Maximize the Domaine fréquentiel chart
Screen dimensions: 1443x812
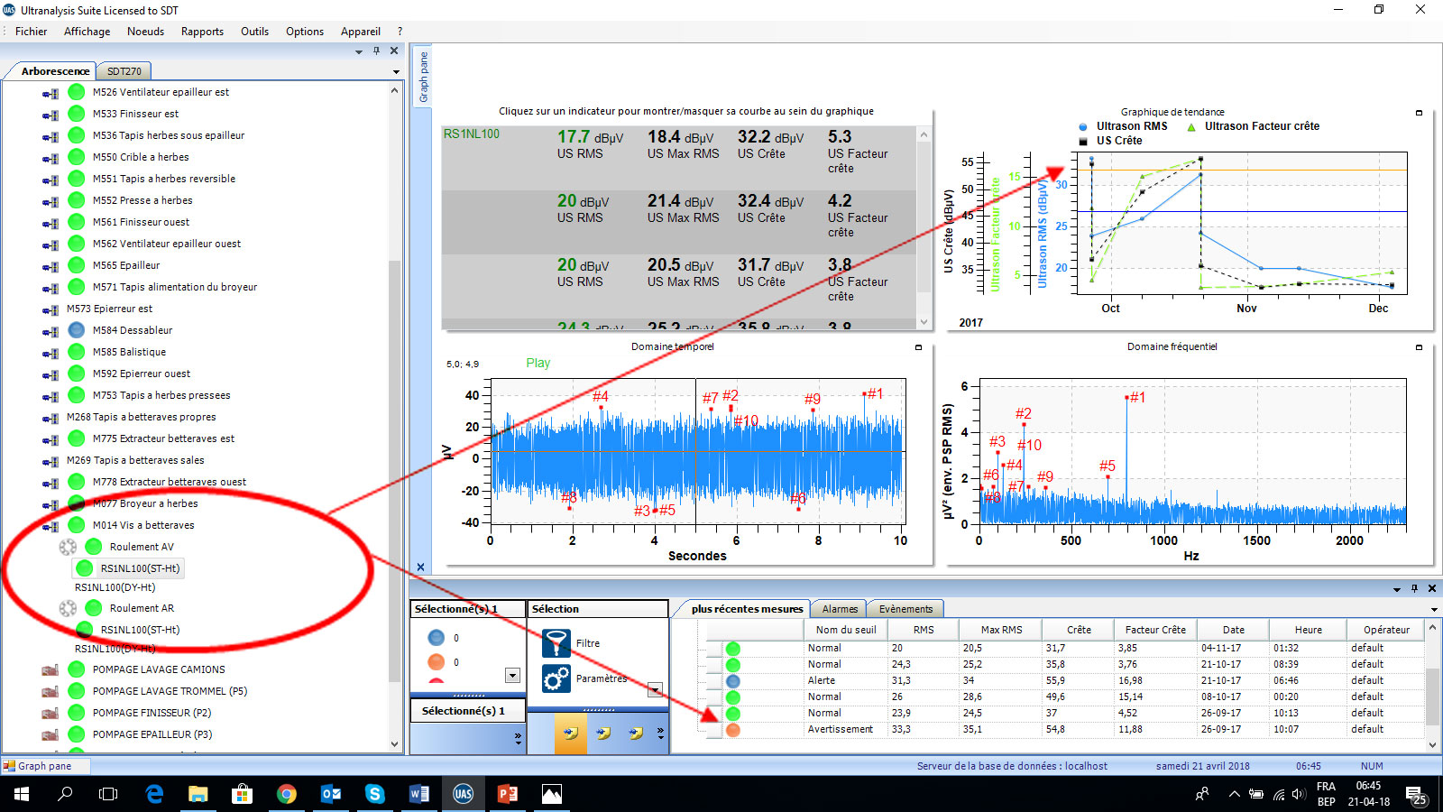(x=1419, y=347)
